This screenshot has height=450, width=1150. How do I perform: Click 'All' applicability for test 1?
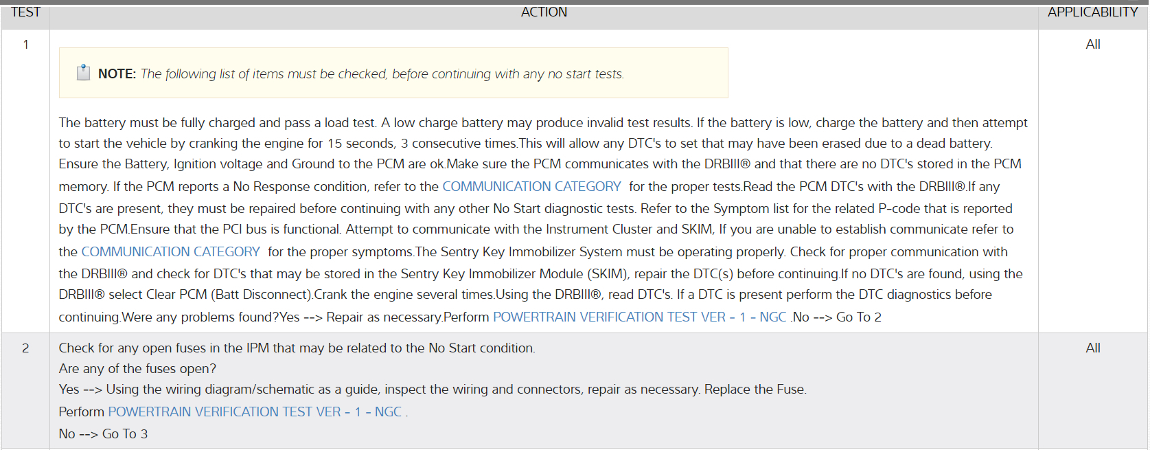click(x=1092, y=45)
